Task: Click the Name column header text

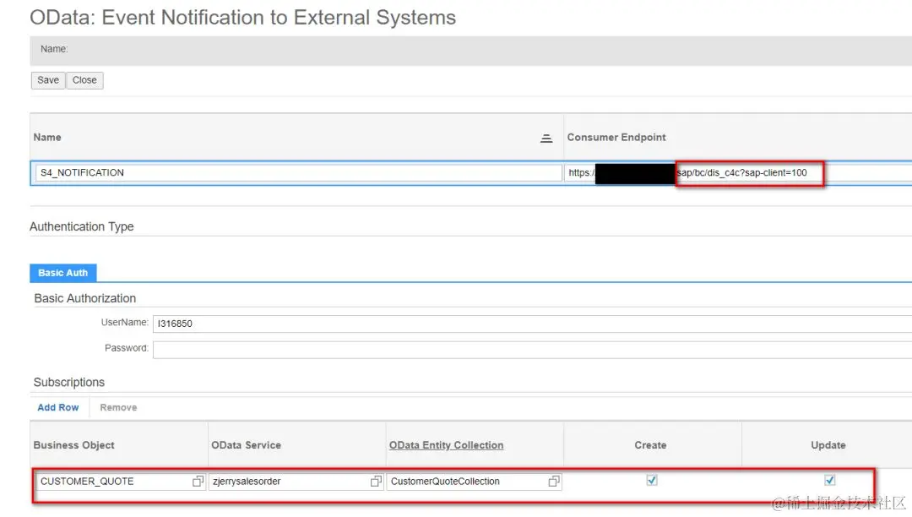Action: pos(47,137)
